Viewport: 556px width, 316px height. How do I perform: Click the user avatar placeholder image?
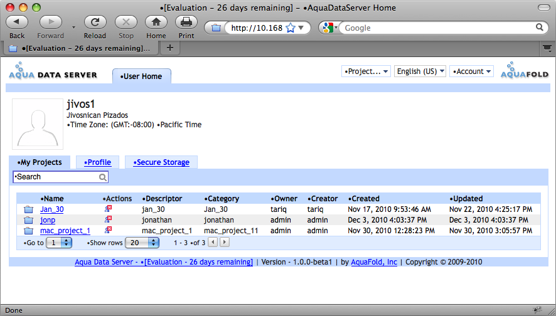click(38, 124)
